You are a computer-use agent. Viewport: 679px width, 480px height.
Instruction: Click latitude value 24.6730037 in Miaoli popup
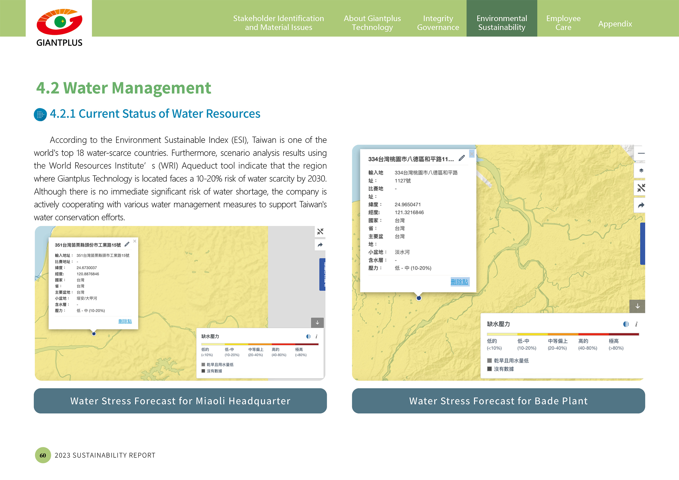click(87, 268)
